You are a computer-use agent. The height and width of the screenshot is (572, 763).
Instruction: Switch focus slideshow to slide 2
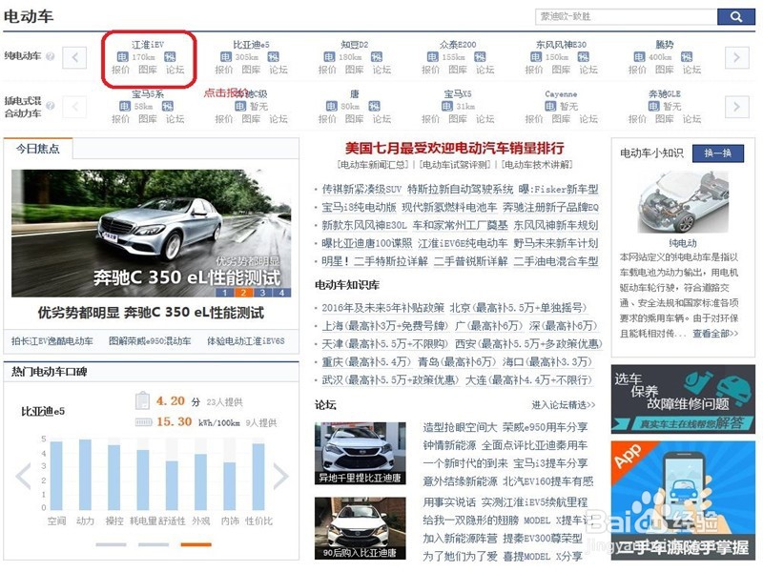pyautogui.click(x=243, y=293)
